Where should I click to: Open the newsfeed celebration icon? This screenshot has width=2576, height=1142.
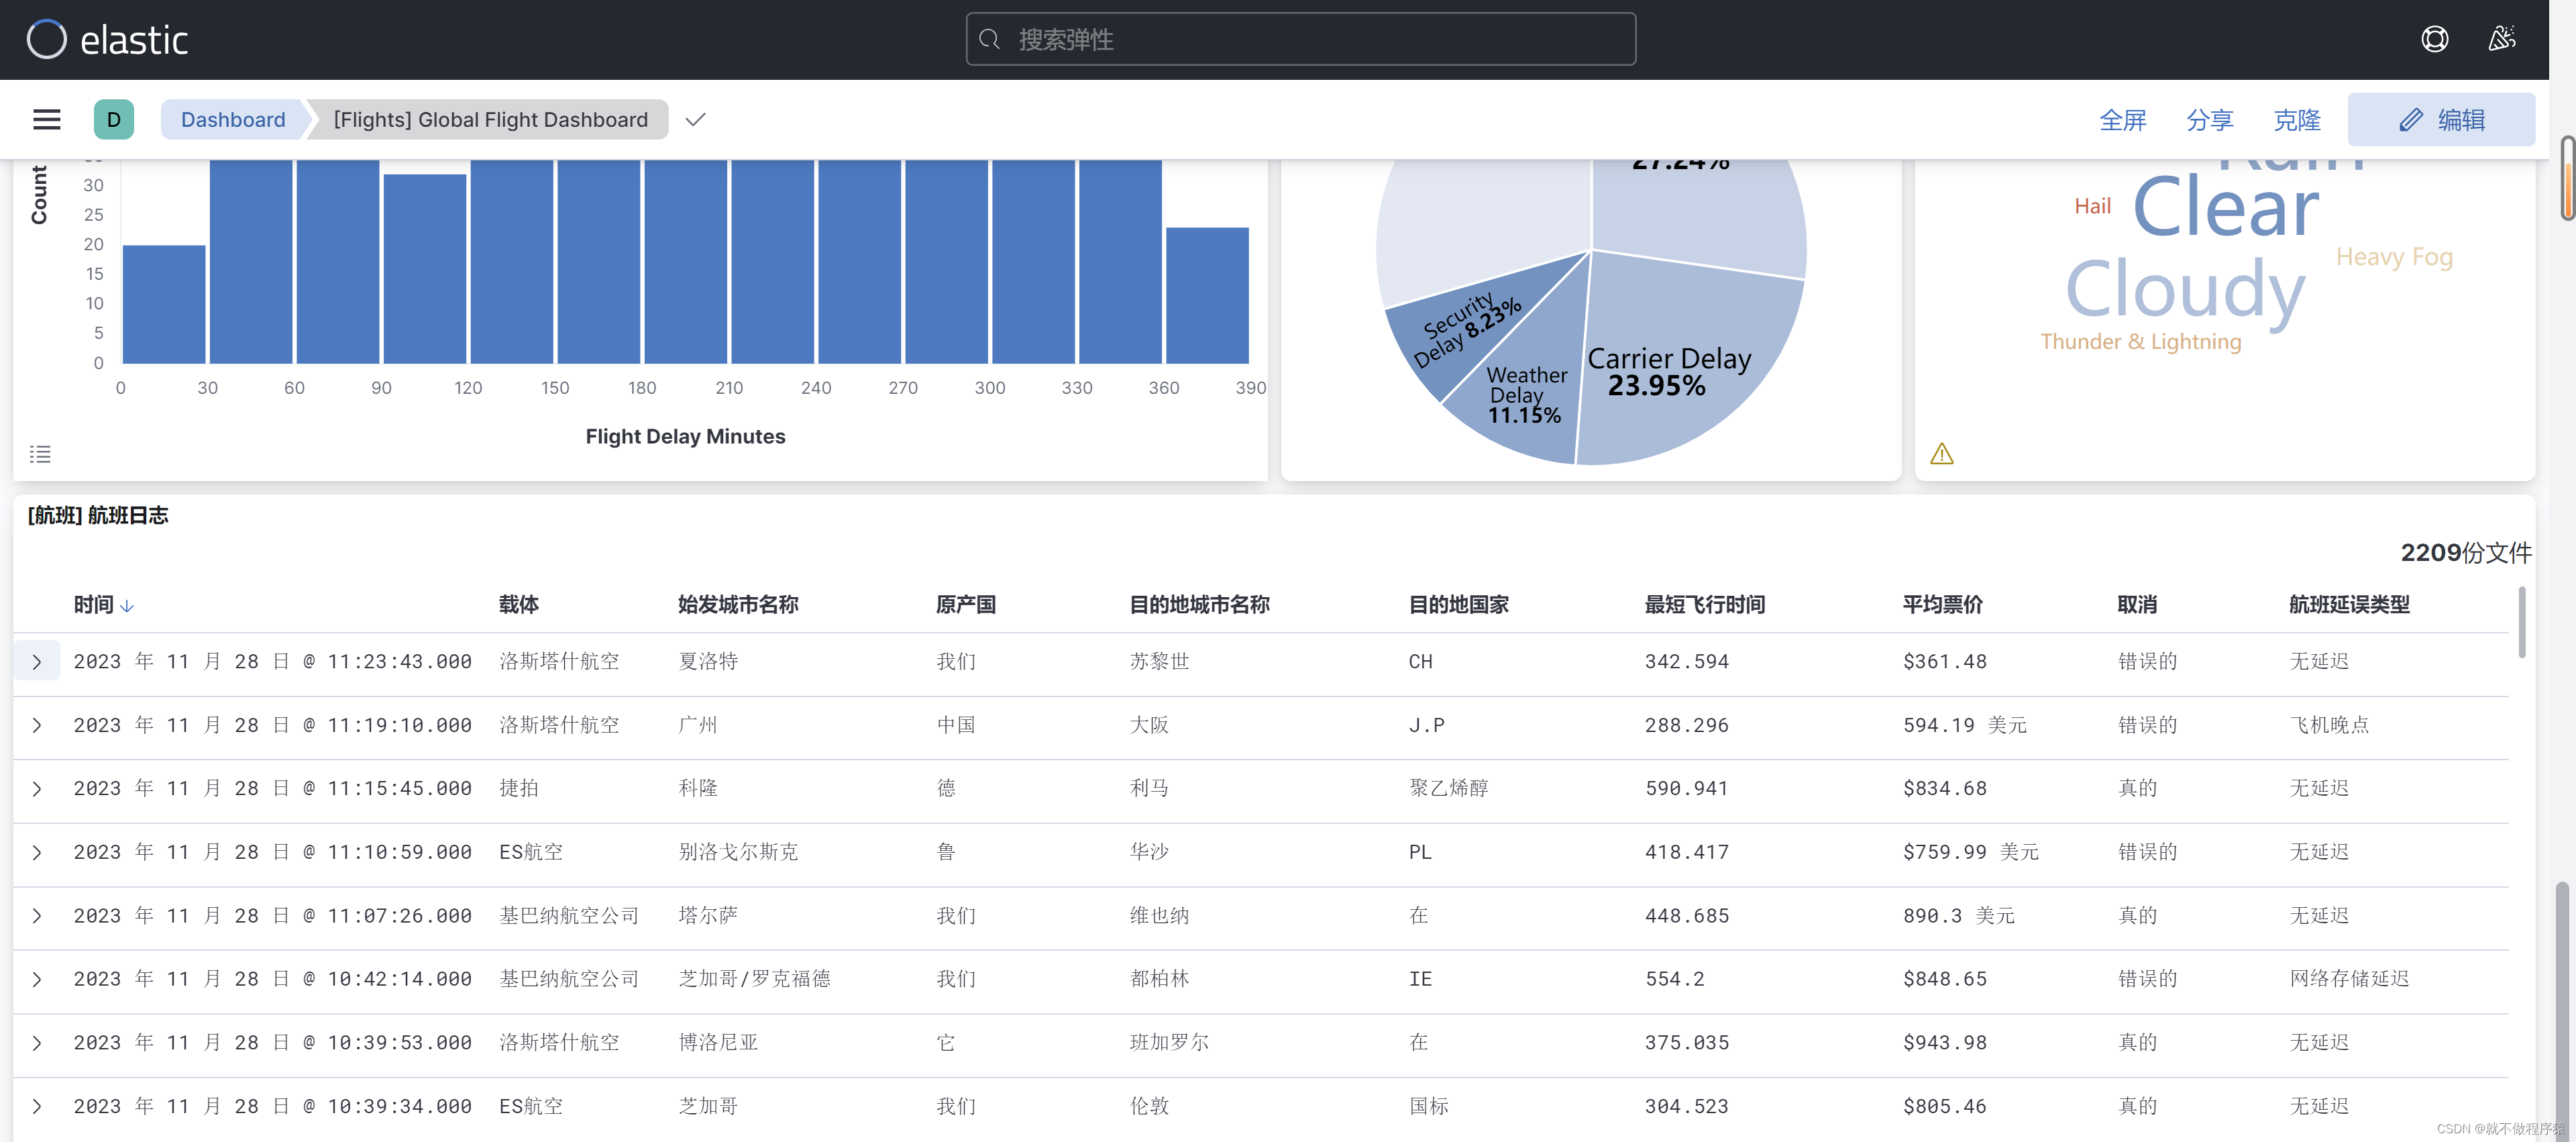(x=2501, y=39)
